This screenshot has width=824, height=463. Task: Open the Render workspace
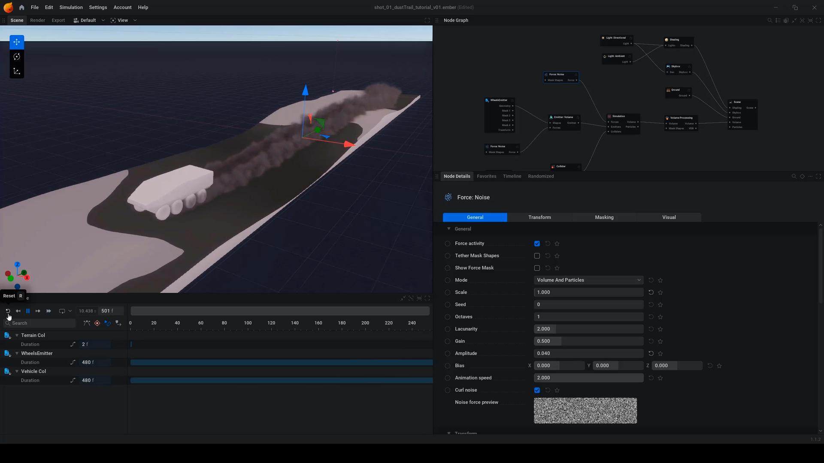click(37, 20)
